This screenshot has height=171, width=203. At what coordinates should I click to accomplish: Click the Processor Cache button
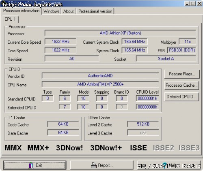coord(181,85)
